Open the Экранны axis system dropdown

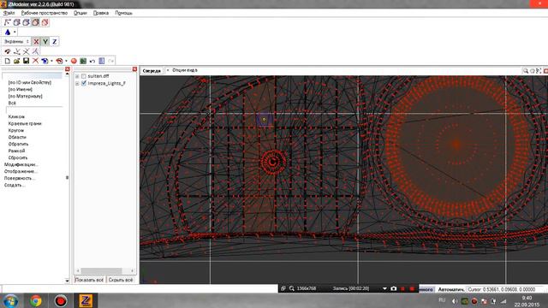point(16,42)
